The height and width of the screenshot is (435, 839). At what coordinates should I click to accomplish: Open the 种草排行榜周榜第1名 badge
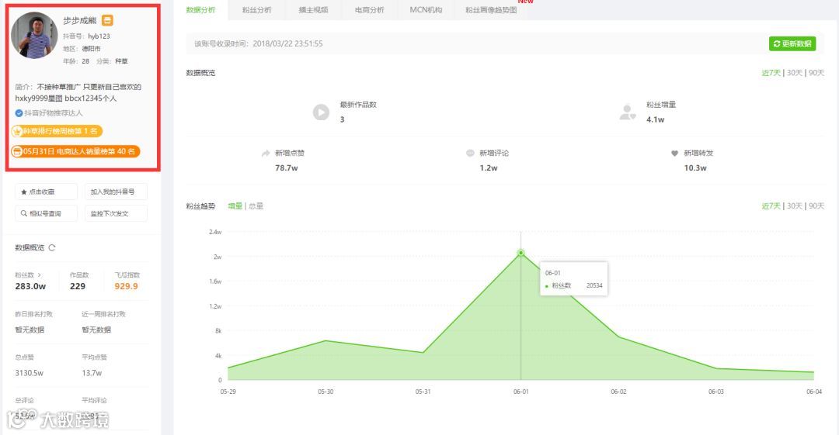point(57,131)
